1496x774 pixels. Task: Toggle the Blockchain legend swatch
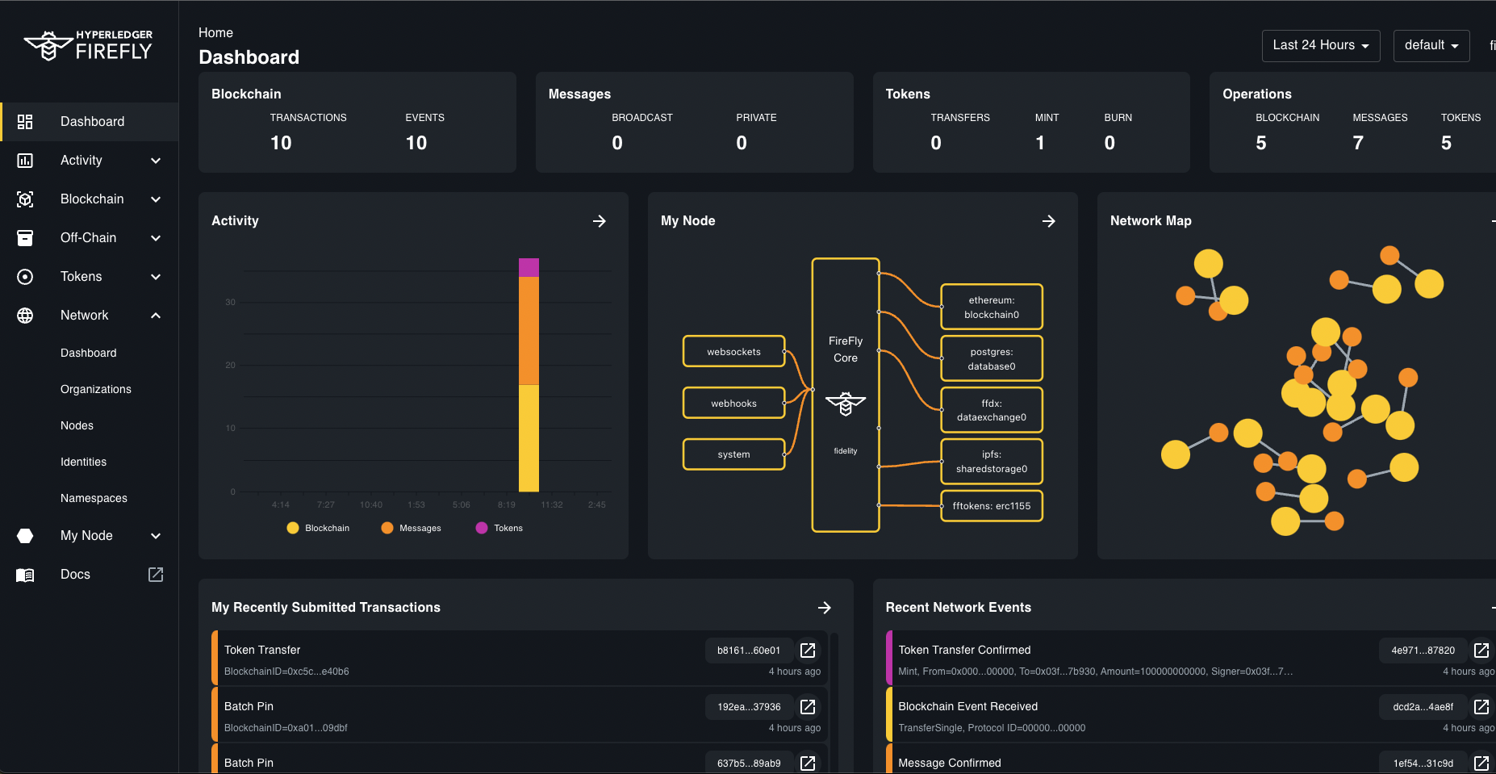tap(293, 528)
